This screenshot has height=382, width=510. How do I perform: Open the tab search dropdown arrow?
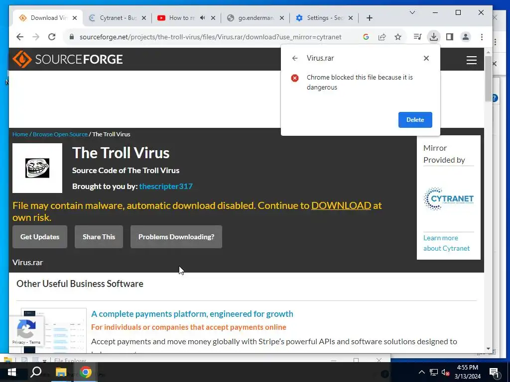(x=412, y=12)
